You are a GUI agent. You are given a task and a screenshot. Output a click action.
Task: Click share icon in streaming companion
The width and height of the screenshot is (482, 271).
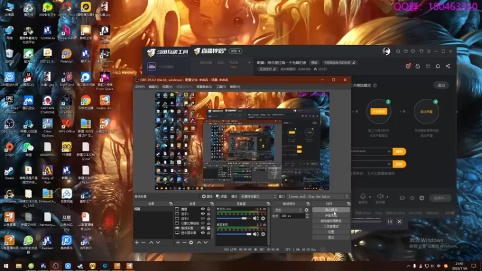448,66
